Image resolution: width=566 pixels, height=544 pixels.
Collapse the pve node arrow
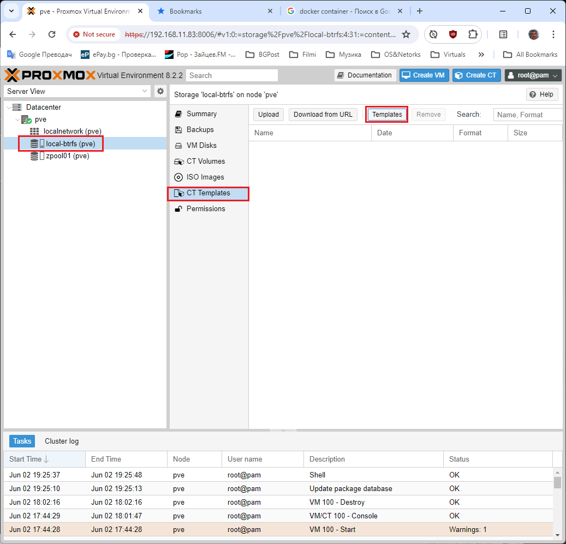pyautogui.click(x=17, y=119)
